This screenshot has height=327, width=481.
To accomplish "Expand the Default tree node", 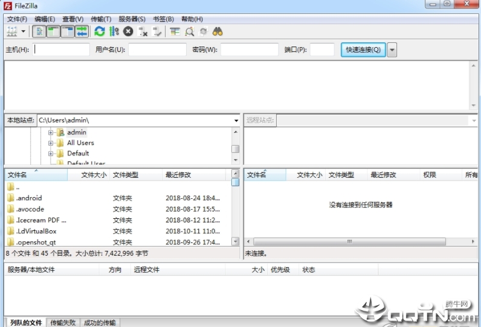I will [50, 154].
